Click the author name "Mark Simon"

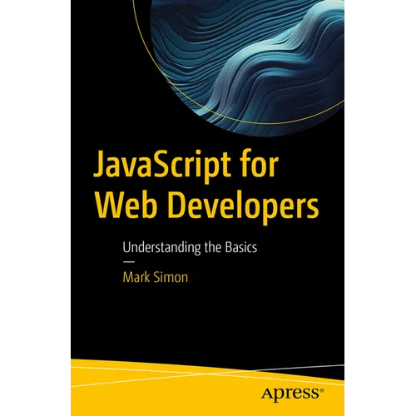pos(156,277)
